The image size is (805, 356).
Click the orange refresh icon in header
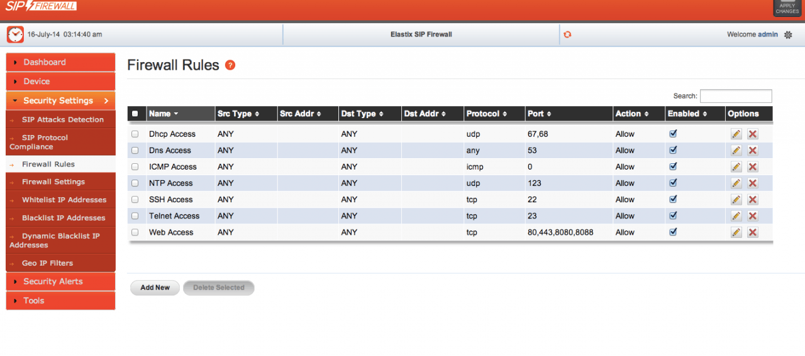pos(567,35)
